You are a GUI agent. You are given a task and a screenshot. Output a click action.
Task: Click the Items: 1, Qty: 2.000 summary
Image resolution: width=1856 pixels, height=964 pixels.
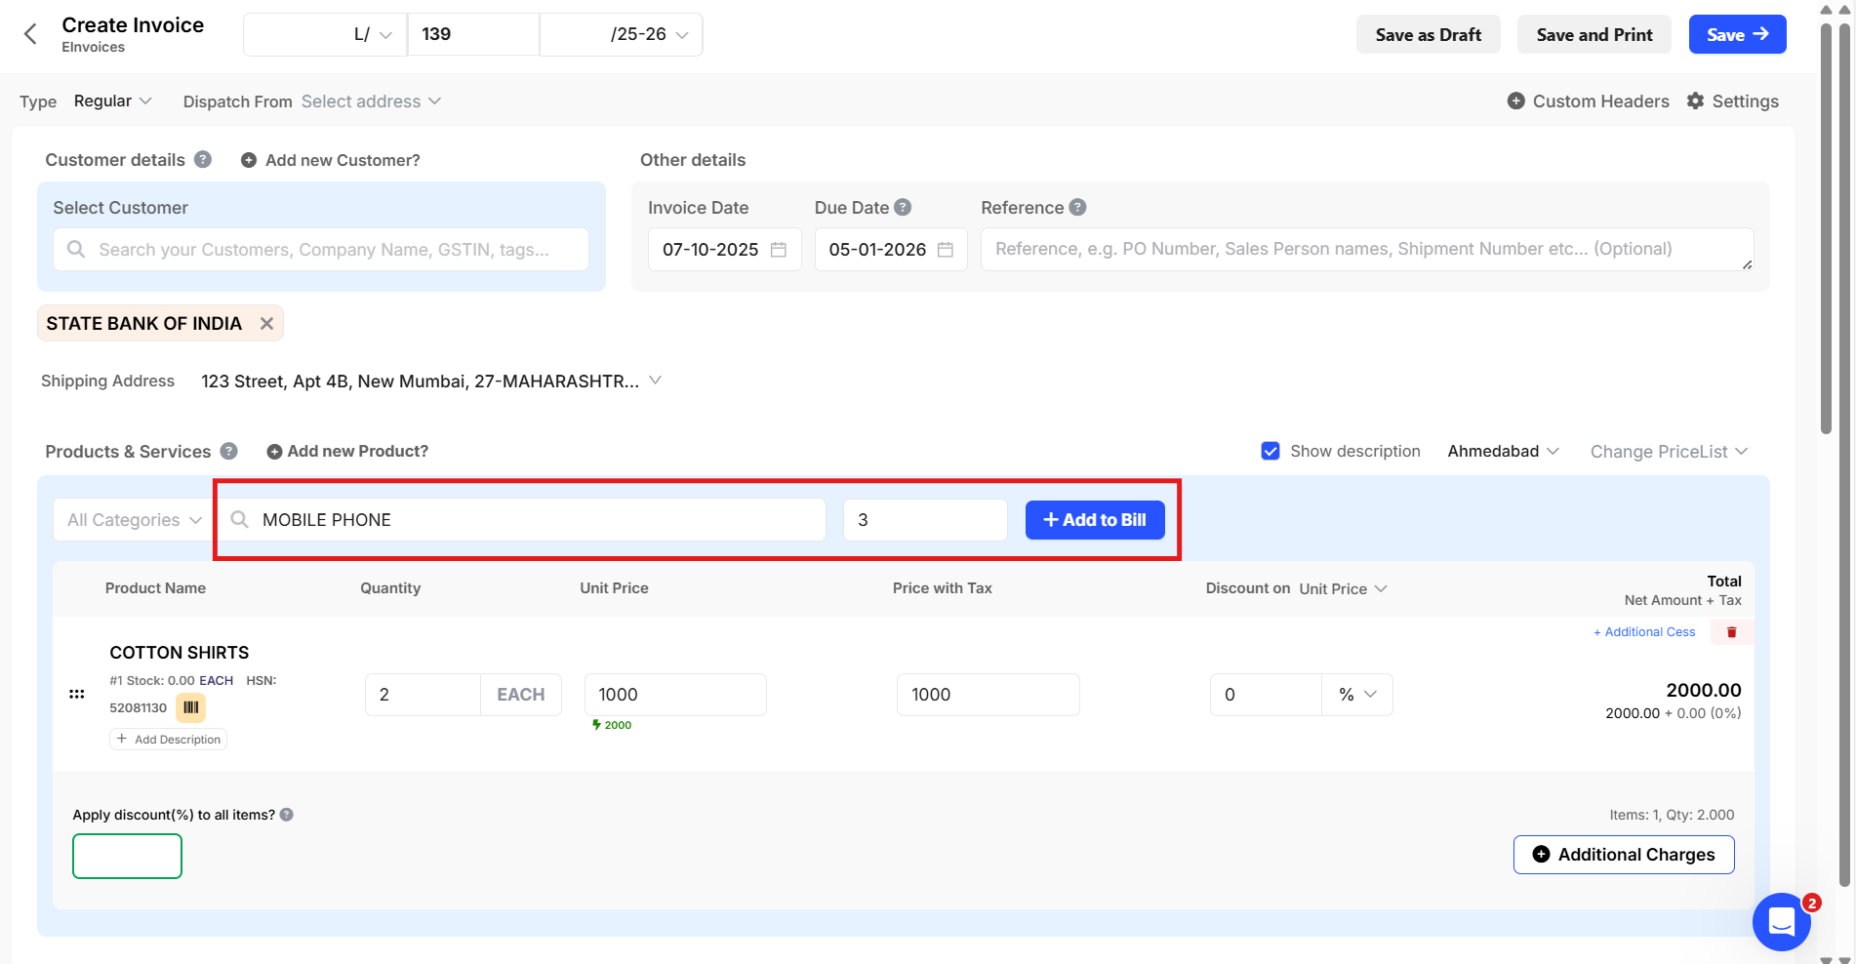(1672, 815)
